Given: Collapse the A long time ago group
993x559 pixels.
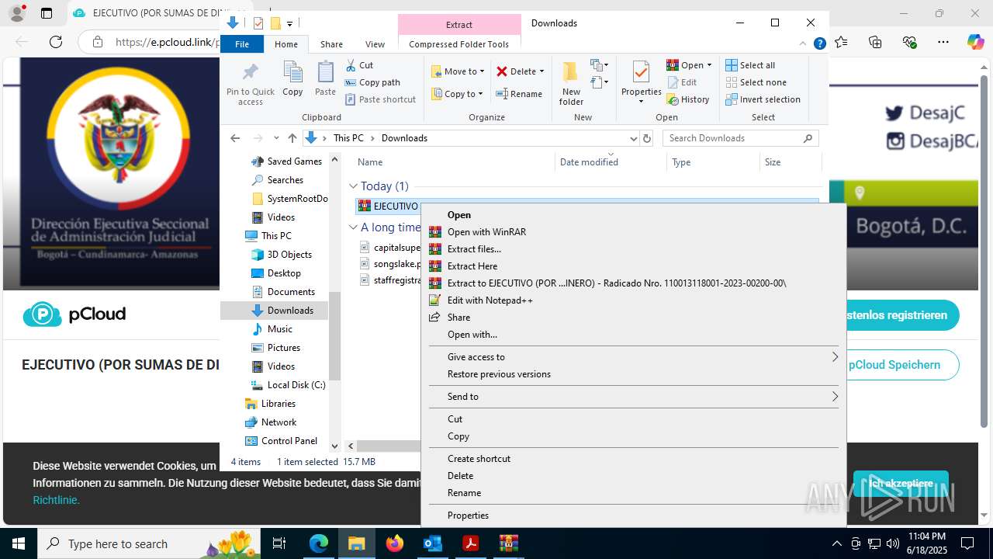Looking at the screenshot, I should click(353, 227).
